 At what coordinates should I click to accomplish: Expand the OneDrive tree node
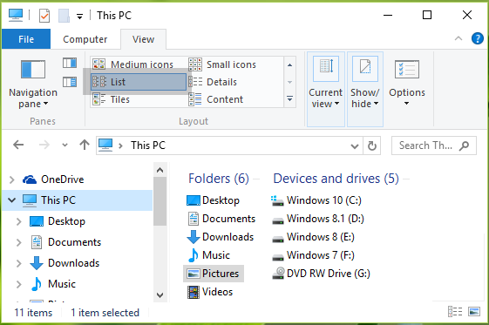(12, 179)
